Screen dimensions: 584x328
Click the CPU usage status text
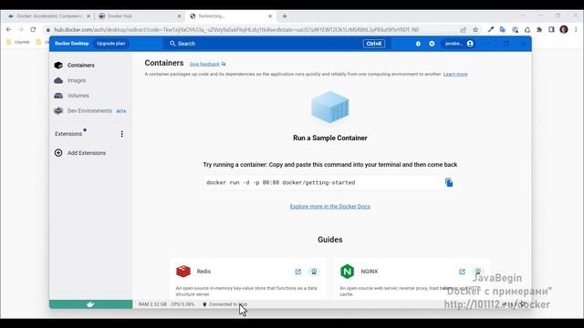coord(182,304)
